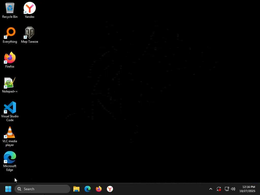Click the taskbar Search box
Screen dimensions: 260x195
[42, 189]
